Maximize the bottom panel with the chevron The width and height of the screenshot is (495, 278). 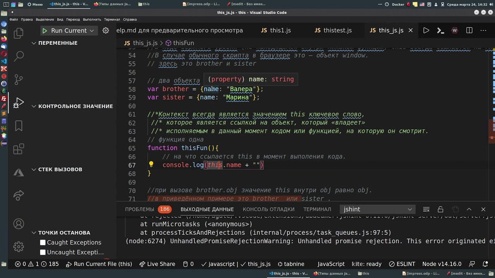[x=469, y=209]
